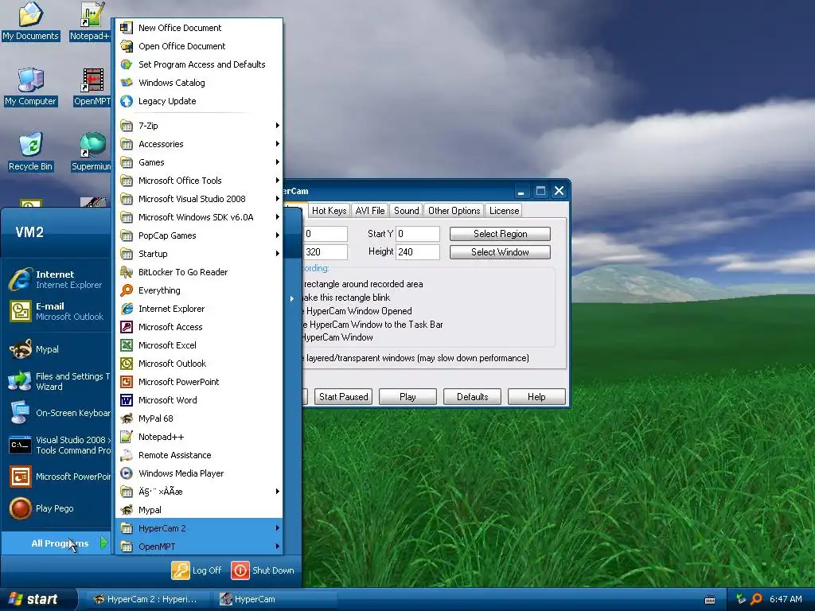Launch Microsoft Word from programs menu
Screen dimensions: 815x611
tap(198, 400)
